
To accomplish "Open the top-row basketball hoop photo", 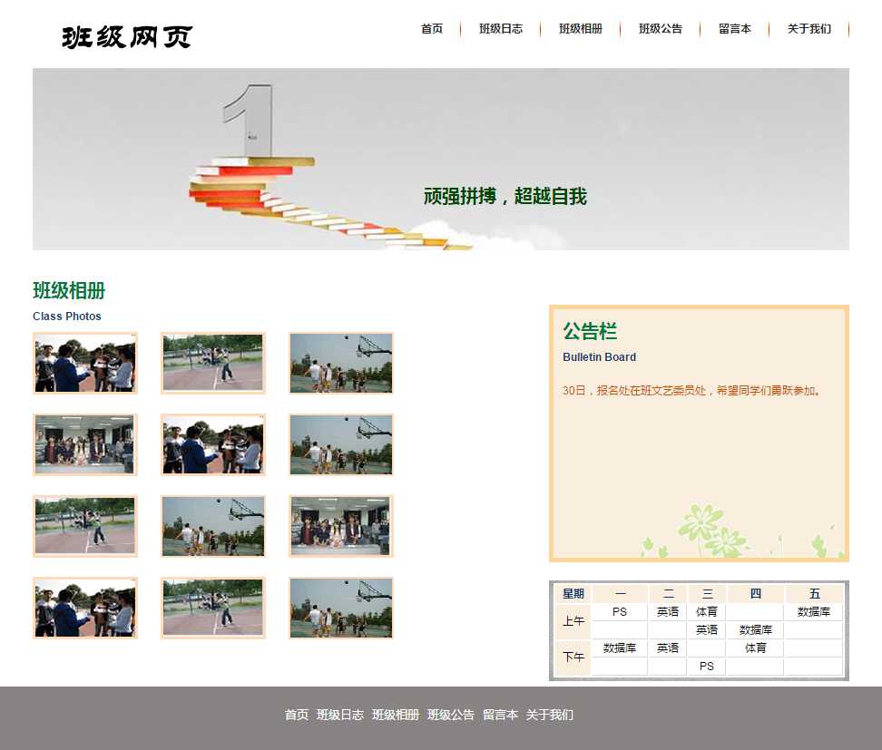I will 341,363.
